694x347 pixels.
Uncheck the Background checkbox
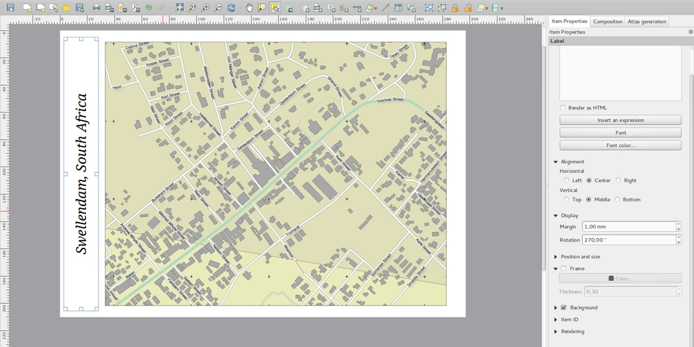point(564,307)
